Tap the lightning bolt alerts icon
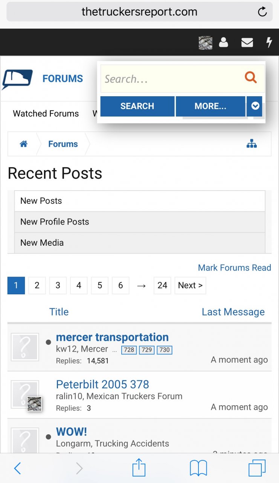The width and height of the screenshot is (279, 483). pos(269,42)
